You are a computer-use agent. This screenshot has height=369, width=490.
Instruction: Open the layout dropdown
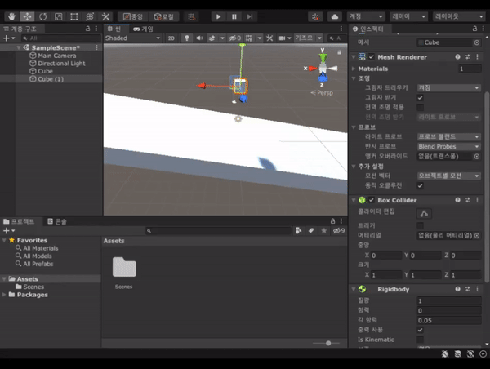459,16
